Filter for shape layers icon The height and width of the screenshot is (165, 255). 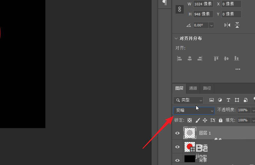[237, 100]
